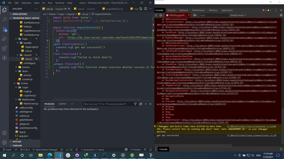Open File Explorer from the taskbar
The image size is (284, 159).
pyautogui.click(x=40, y=155)
